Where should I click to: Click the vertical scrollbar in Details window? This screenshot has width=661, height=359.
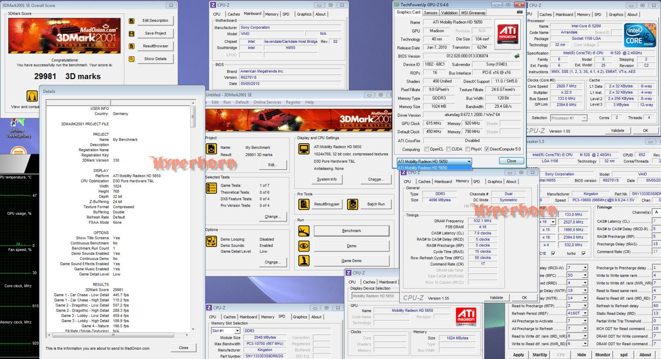pos(193,216)
